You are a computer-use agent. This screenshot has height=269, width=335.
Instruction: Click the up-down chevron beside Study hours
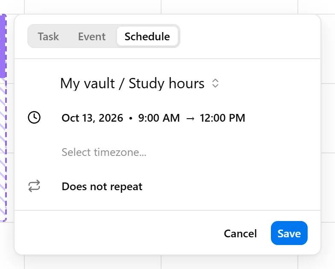(x=215, y=83)
